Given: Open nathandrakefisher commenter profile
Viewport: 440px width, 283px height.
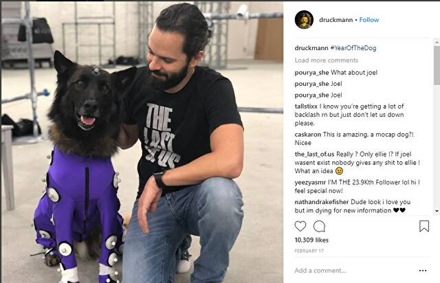Looking at the screenshot, I should [322, 202].
